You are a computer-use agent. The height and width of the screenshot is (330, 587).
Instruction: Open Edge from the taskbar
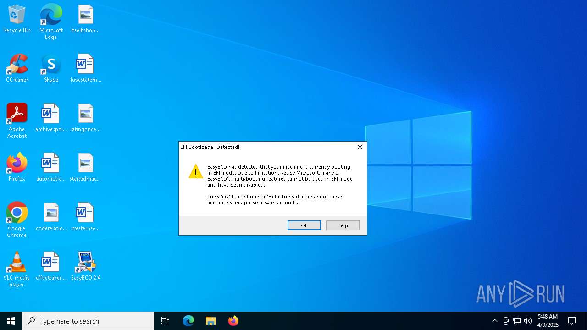188,321
